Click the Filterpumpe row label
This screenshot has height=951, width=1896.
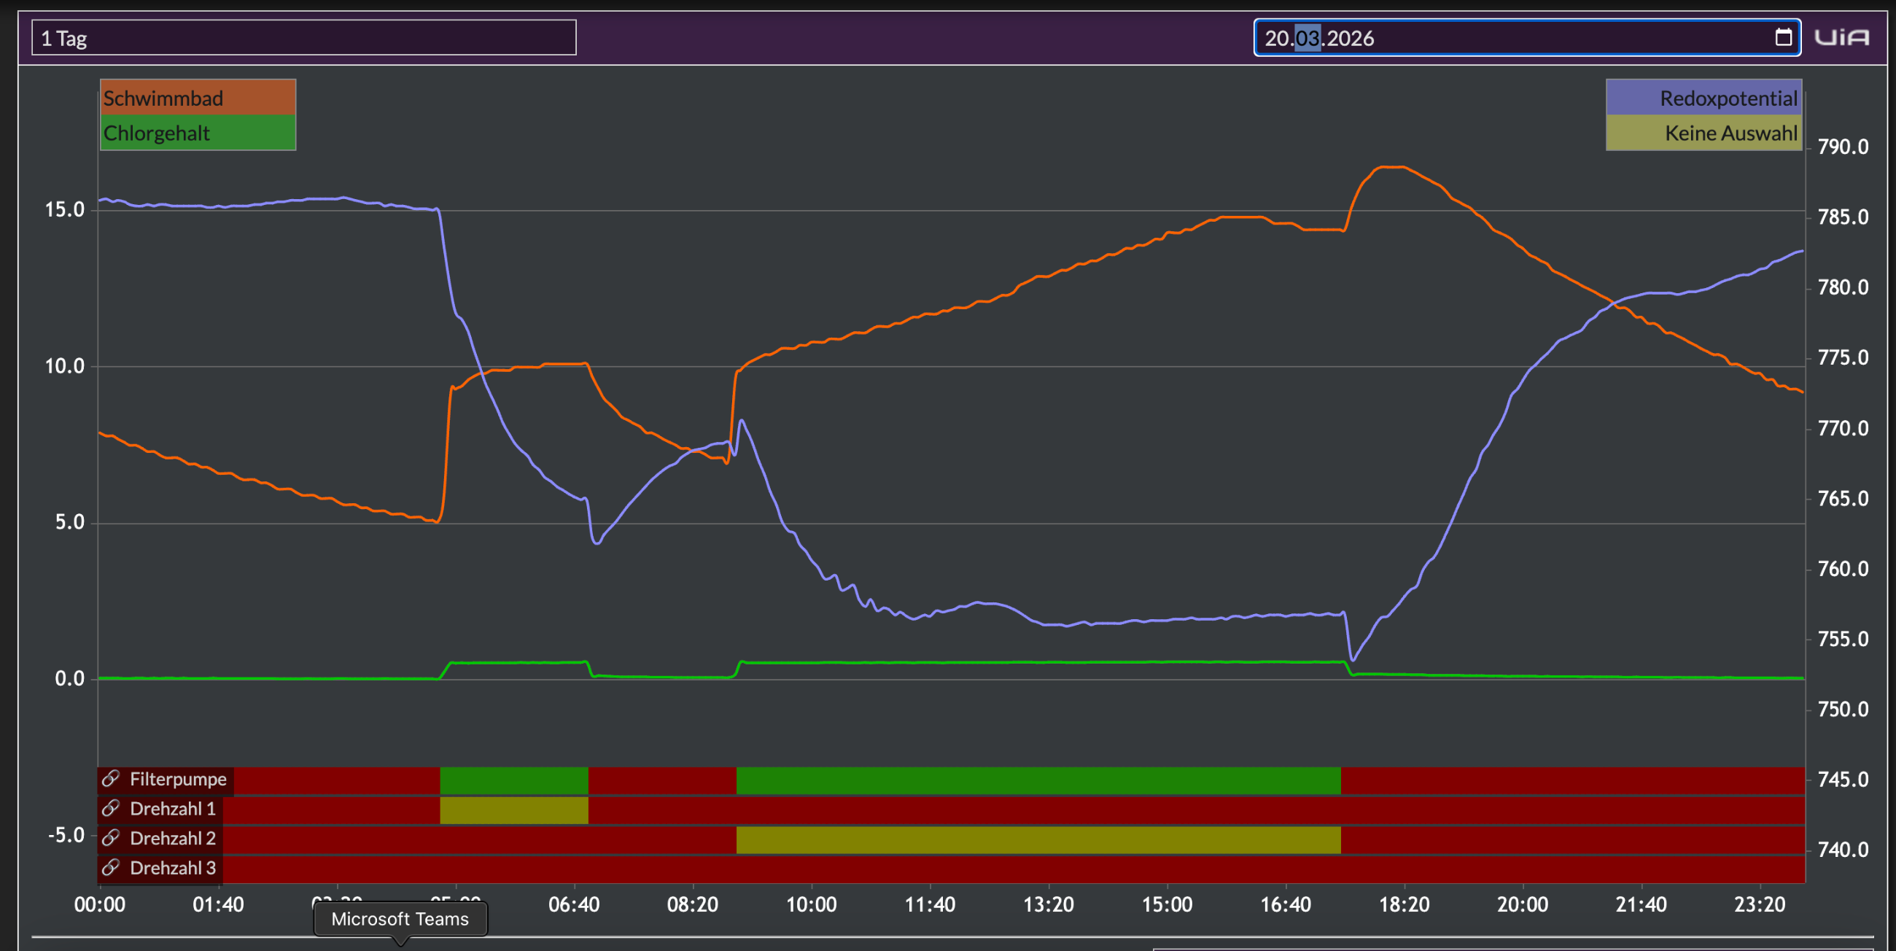(x=178, y=779)
